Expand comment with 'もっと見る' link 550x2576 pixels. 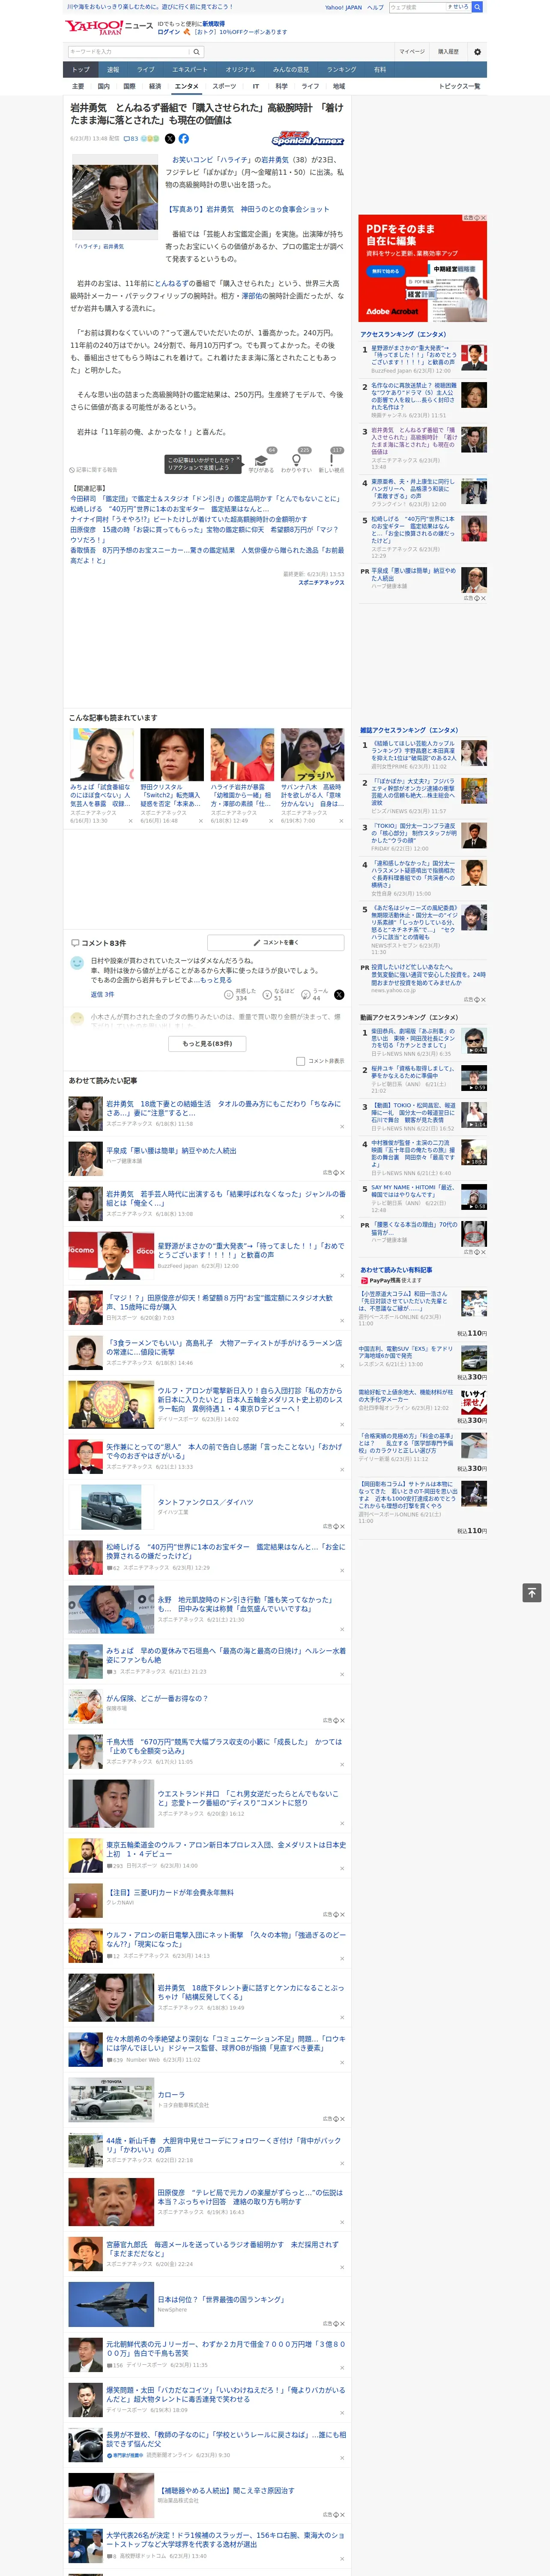click(x=215, y=980)
